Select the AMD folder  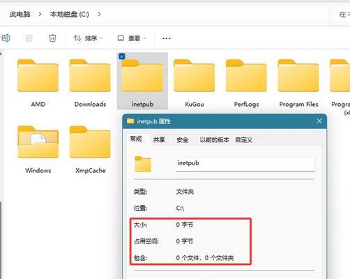click(x=38, y=82)
